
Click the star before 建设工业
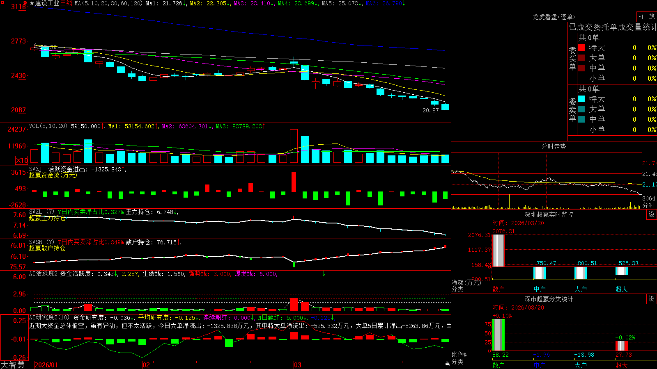pos(32,3)
